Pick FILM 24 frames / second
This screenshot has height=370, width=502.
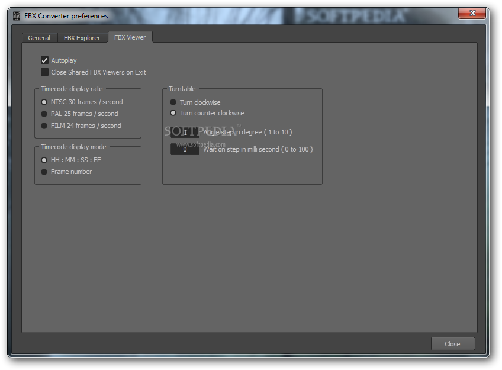(x=44, y=126)
